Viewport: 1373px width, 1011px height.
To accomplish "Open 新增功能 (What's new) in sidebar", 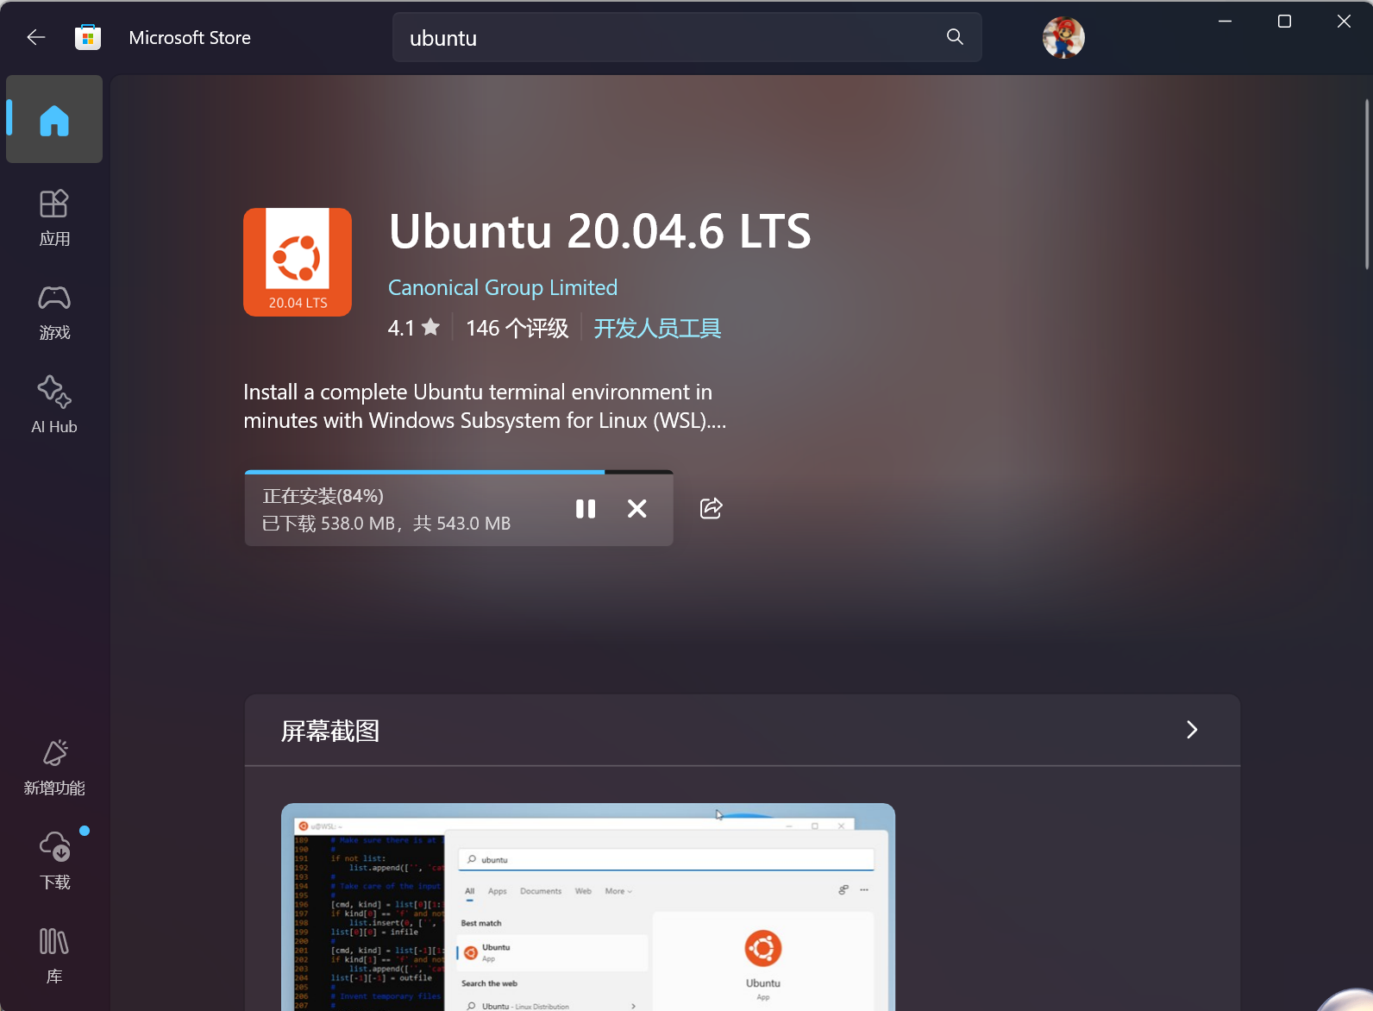I will (54, 767).
